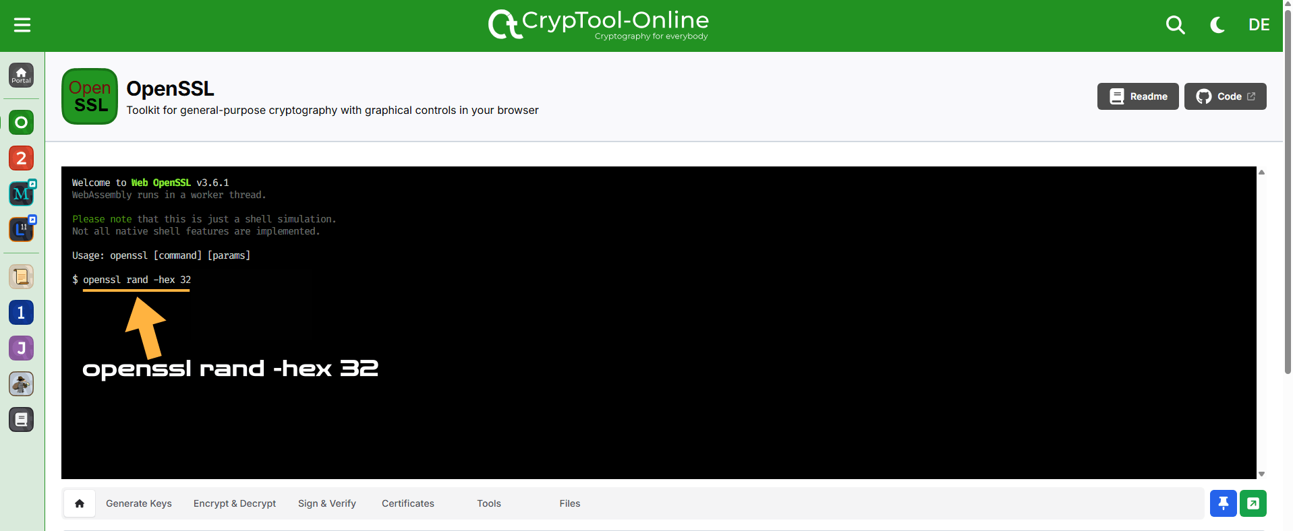Open the scroll parchment sidebar icon
The height and width of the screenshot is (531, 1293).
click(x=22, y=276)
